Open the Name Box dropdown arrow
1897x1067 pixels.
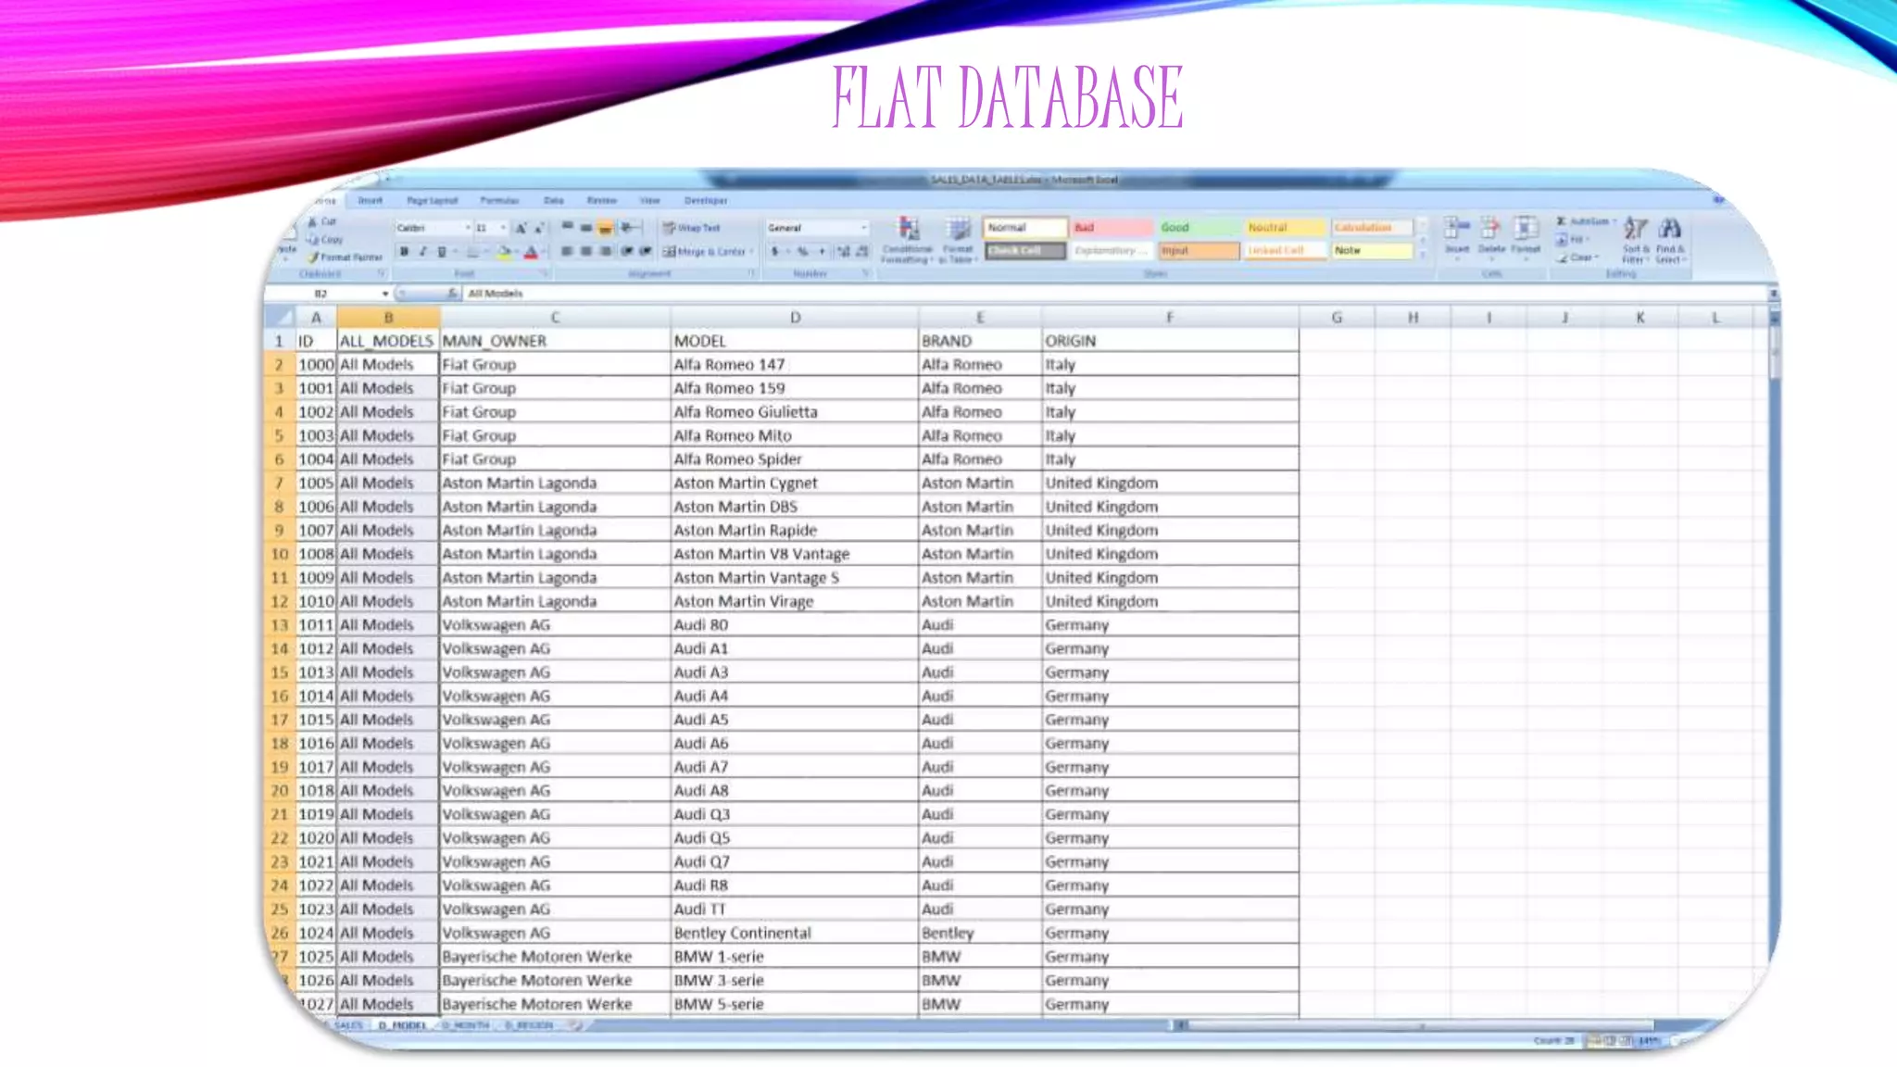(385, 294)
